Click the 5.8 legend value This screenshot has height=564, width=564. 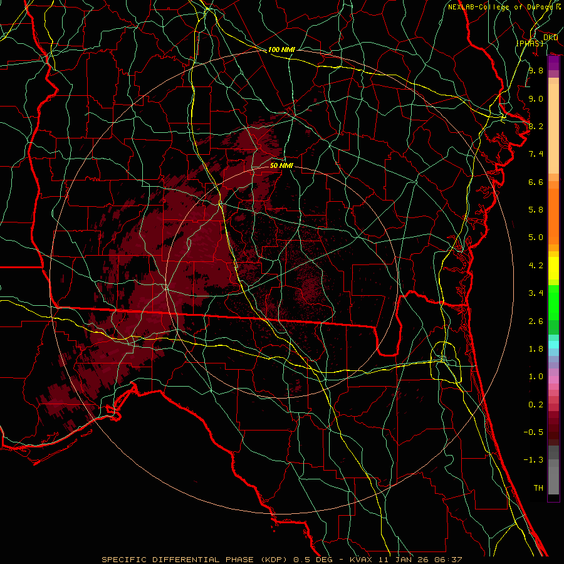click(x=536, y=210)
